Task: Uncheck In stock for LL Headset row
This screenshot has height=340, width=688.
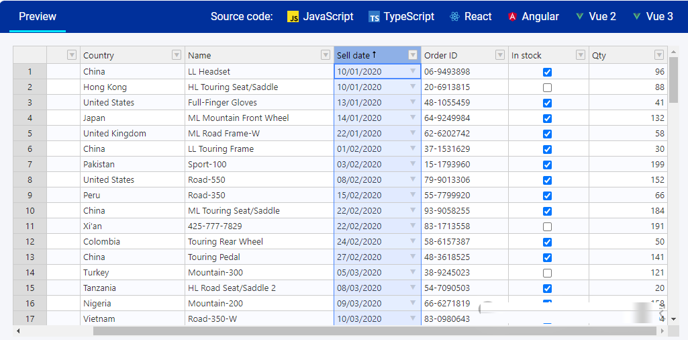Action: click(547, 72)
